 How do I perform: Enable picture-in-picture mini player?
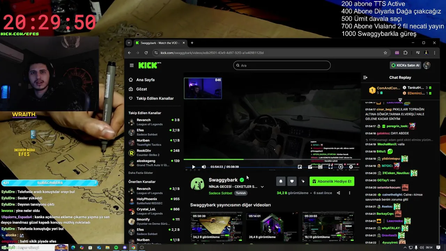[300, 167]
